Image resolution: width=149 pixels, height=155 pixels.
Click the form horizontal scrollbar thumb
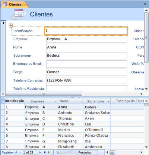44,94
